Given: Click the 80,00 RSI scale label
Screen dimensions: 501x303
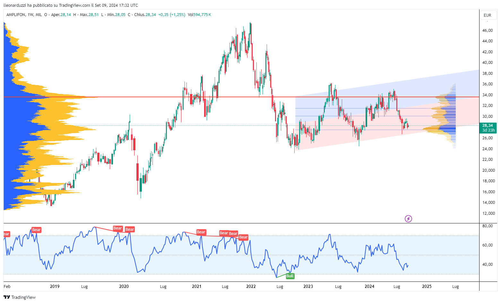Looking at the screenshot, I should pos(488,226).
